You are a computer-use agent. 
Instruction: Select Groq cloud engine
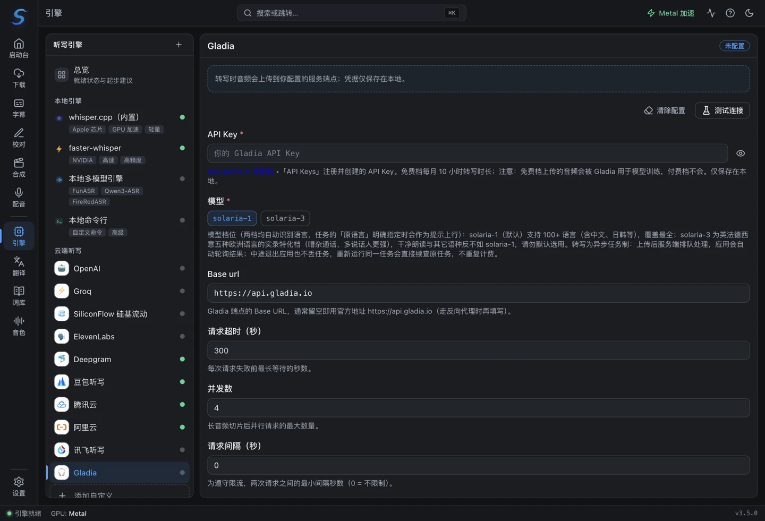tap(120, 291)
